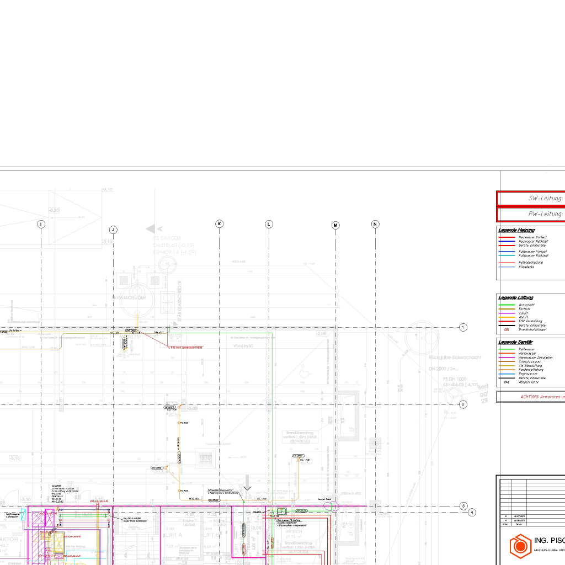Click the Klimadecke legend label
Viewport: 565px width, 565px height.
[526, 267]
